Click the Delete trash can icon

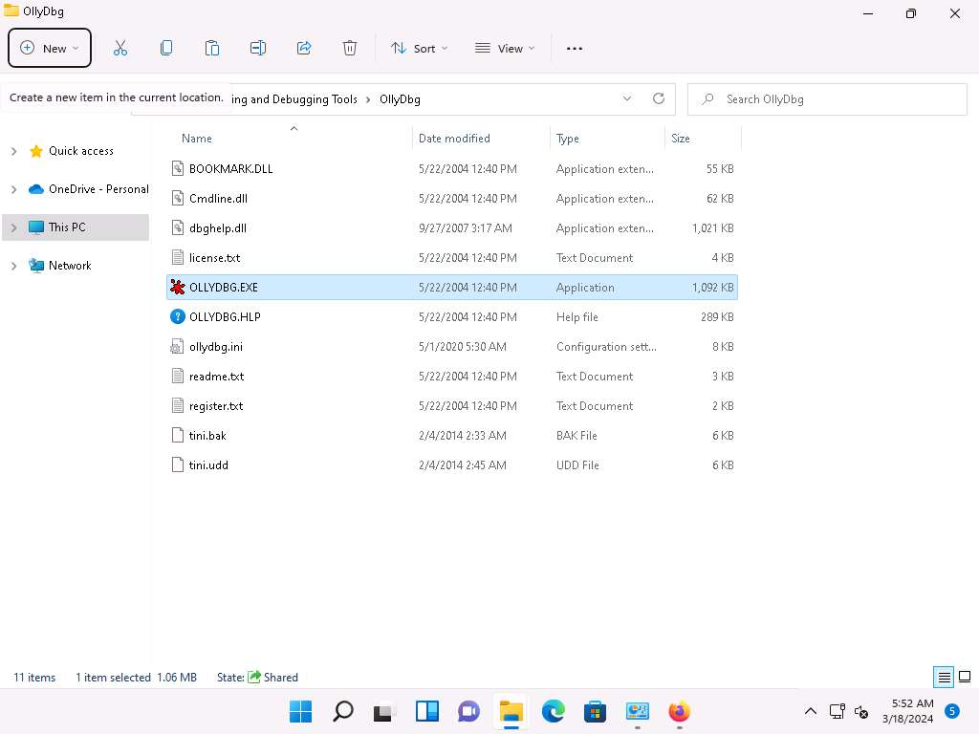pyautogui.click(x=350, y=48)
